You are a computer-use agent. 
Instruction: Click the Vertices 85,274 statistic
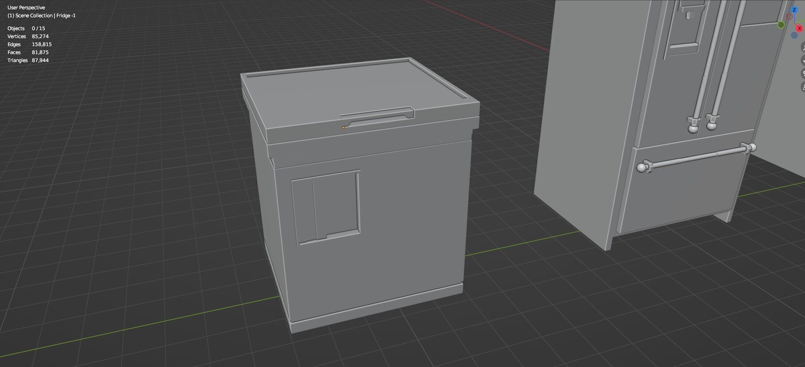coord(28,36)
